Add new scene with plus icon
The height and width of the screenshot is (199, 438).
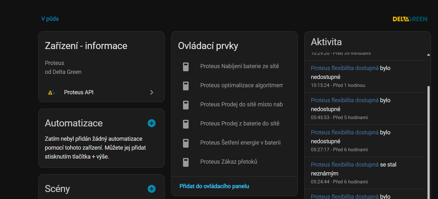pyautogui.click(x=152, y=189)
